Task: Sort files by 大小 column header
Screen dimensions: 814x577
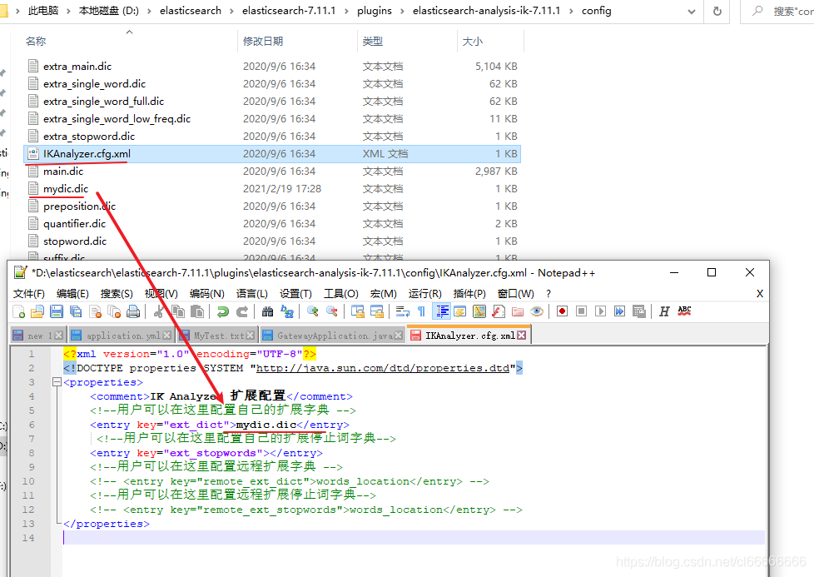Action: (473, 42)
